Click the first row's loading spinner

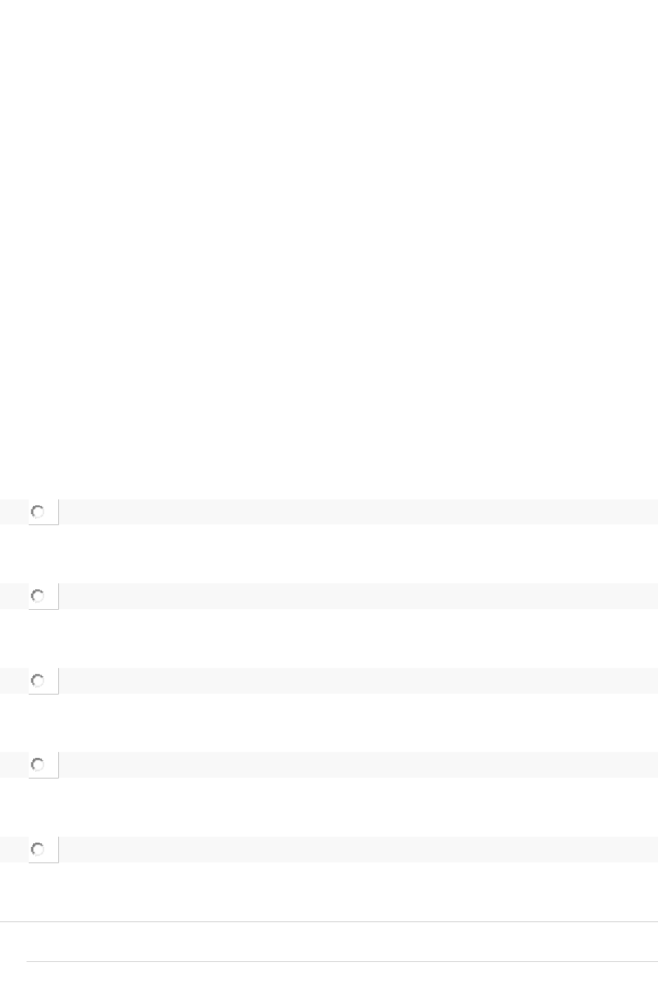point(38,511)
